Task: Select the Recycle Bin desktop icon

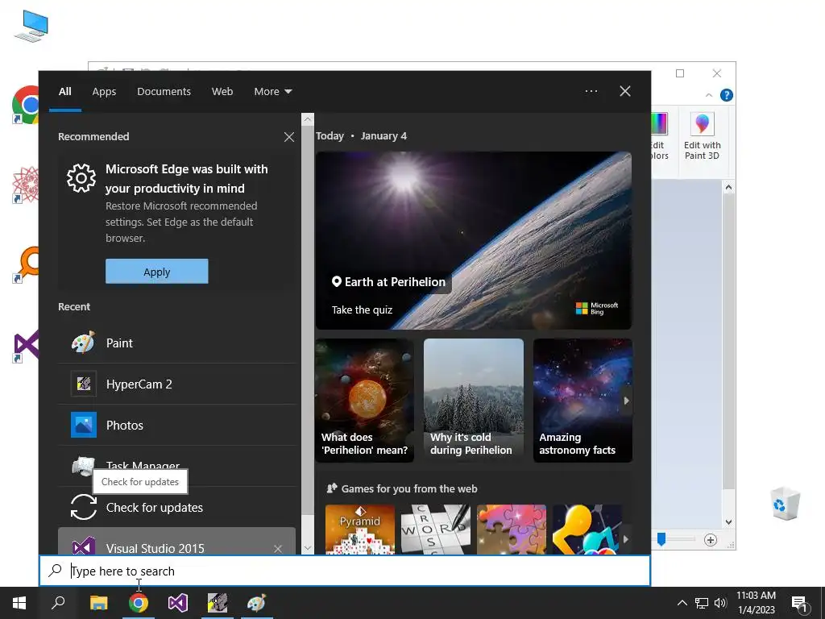Action: [x=785, y=503]
